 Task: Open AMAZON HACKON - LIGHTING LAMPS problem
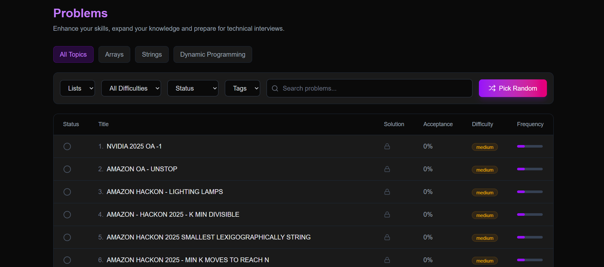[x=165, y=192]
